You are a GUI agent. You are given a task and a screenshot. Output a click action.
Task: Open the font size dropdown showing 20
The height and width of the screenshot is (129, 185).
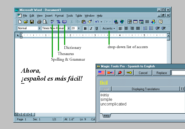(79, 28)
